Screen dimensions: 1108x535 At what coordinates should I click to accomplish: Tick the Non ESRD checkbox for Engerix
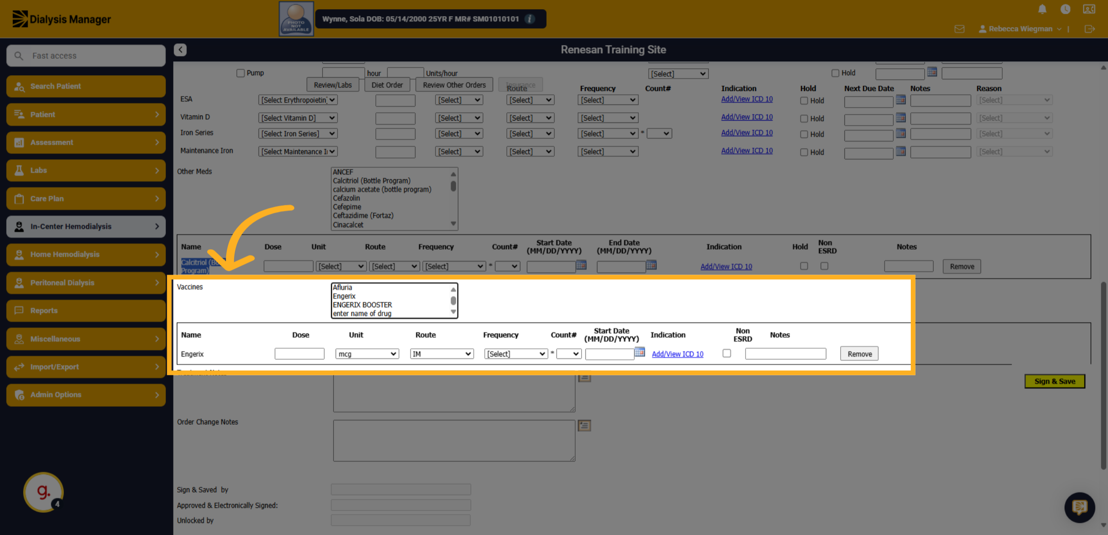pyautogui.click(x=727, y=353)
